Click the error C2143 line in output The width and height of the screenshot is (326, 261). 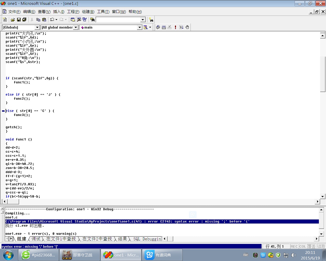point(162,221)
